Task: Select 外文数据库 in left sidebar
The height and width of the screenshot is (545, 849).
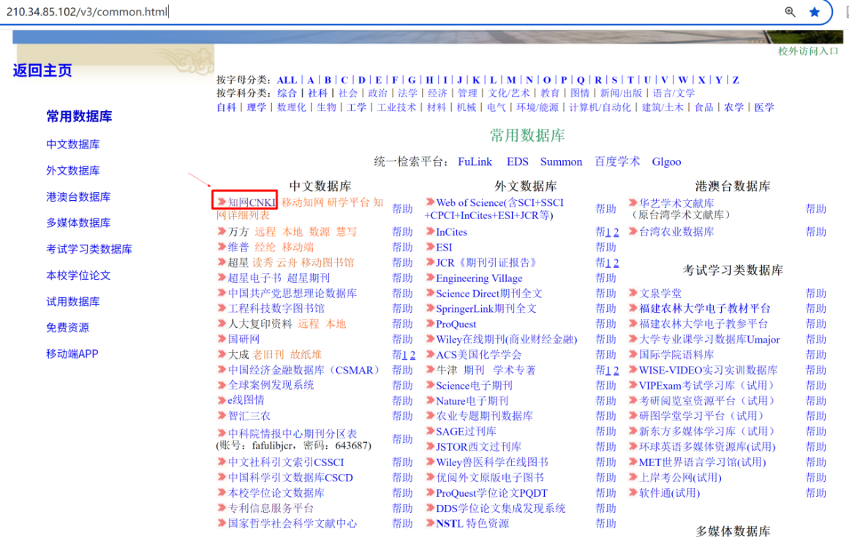Action: point(73,171)
